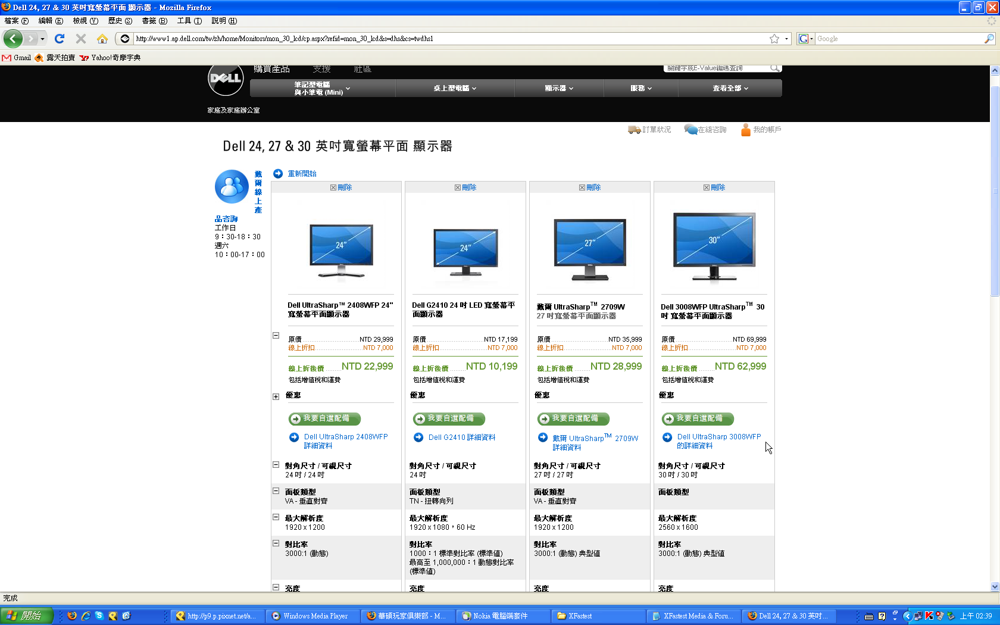
Task: Go to the home page using the house icon
Action: coord(102,39)
